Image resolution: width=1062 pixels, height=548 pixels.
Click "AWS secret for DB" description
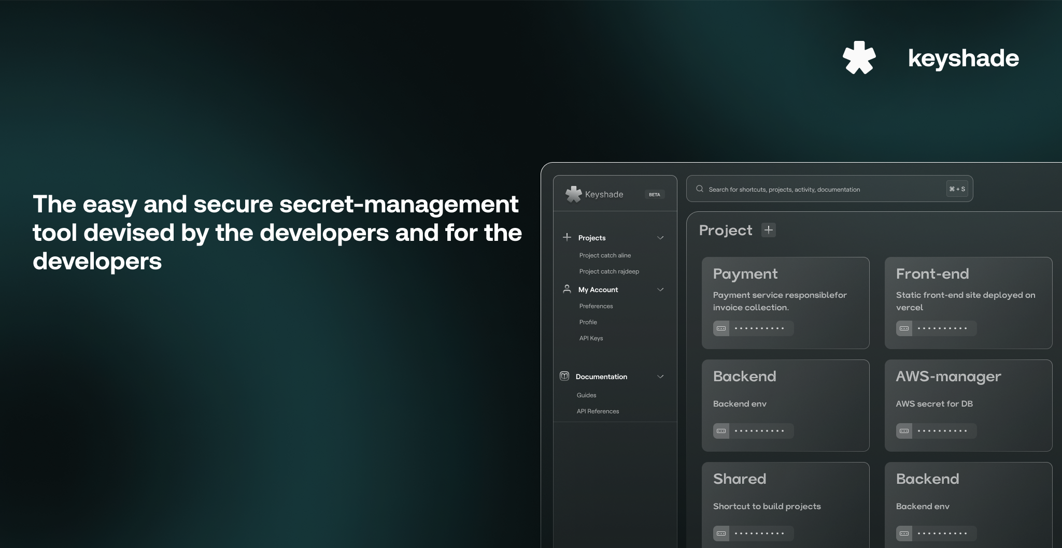(x=934, y=403)
